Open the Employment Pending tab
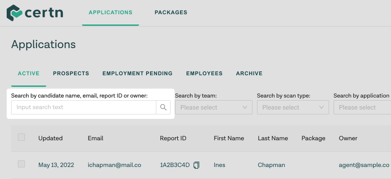 click(x=137, y=73)
